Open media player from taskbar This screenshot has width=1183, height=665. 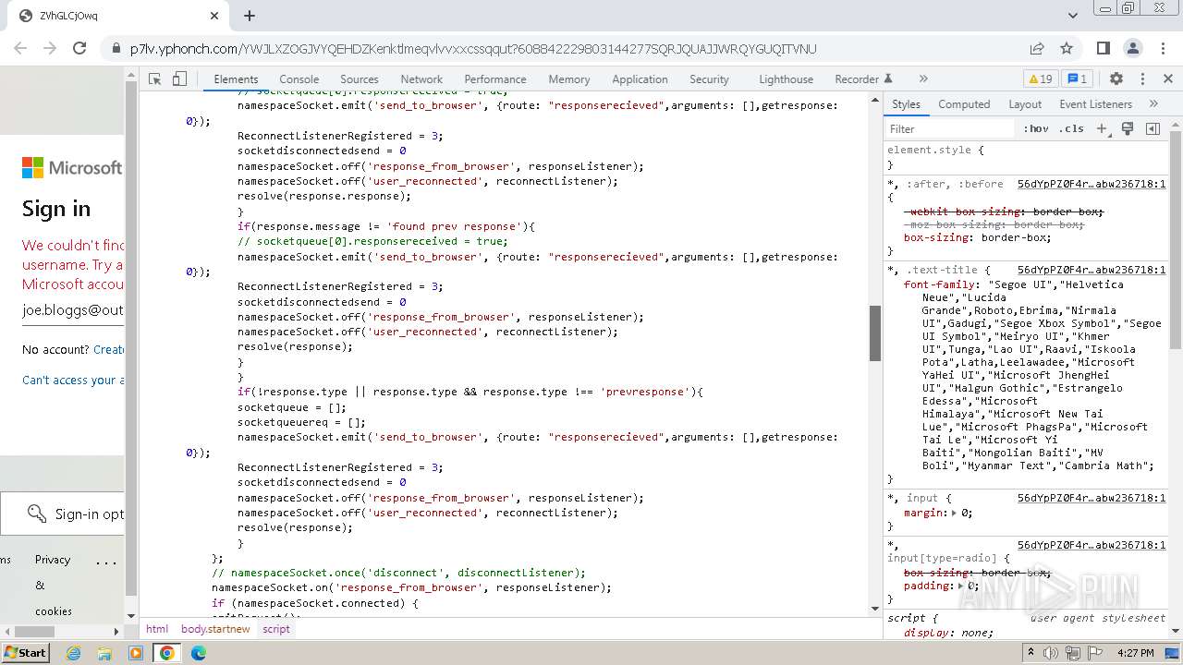[136, 653]
